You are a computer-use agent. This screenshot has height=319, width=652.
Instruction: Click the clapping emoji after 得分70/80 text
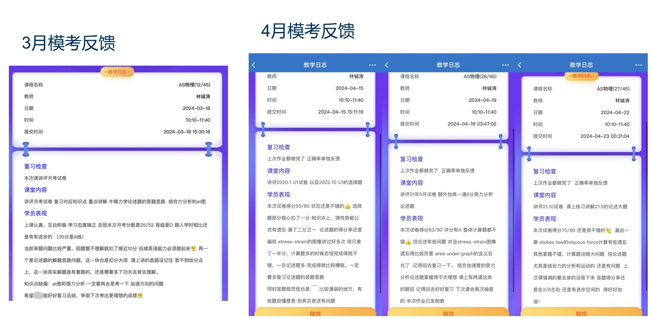click(x=608, y=230)
